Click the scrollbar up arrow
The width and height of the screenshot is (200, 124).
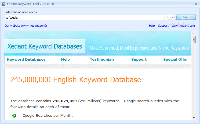[x=194, y=34]
